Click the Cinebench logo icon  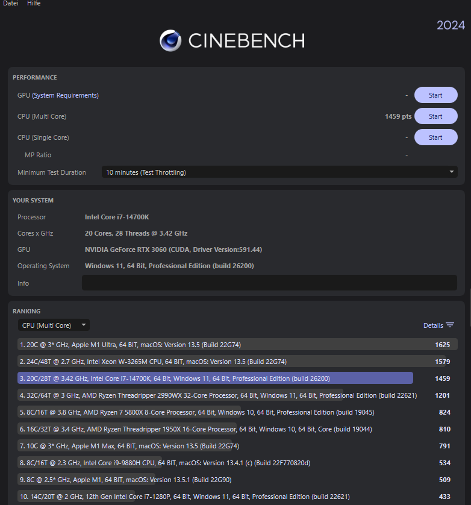click(x=170, y=40)
